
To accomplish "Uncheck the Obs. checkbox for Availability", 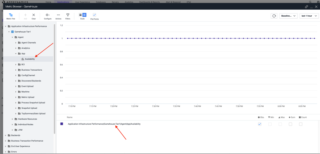I will (x=259, y=124).
